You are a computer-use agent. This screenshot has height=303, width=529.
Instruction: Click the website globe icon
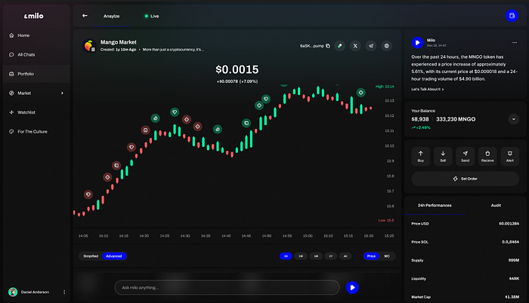[x=386, y=46]
